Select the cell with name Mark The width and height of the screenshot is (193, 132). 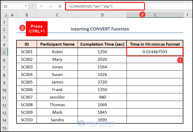(57, 112)
